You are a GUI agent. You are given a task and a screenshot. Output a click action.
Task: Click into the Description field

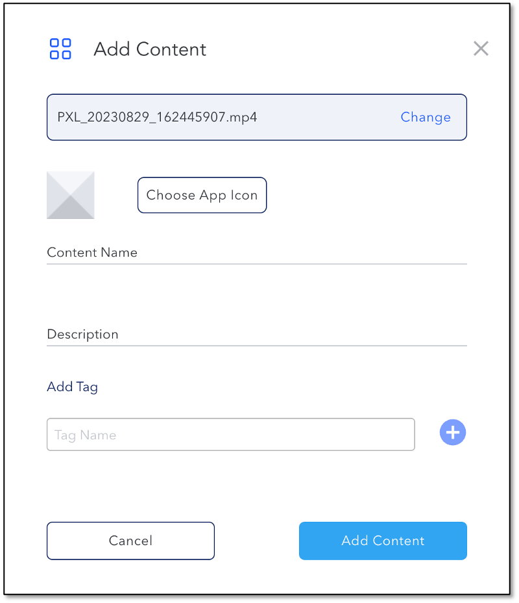point(257,335)
